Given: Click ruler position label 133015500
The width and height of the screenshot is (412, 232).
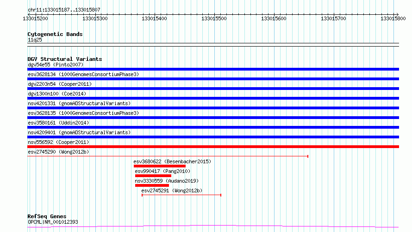Looking at the screenshot, I should (214, 18).
